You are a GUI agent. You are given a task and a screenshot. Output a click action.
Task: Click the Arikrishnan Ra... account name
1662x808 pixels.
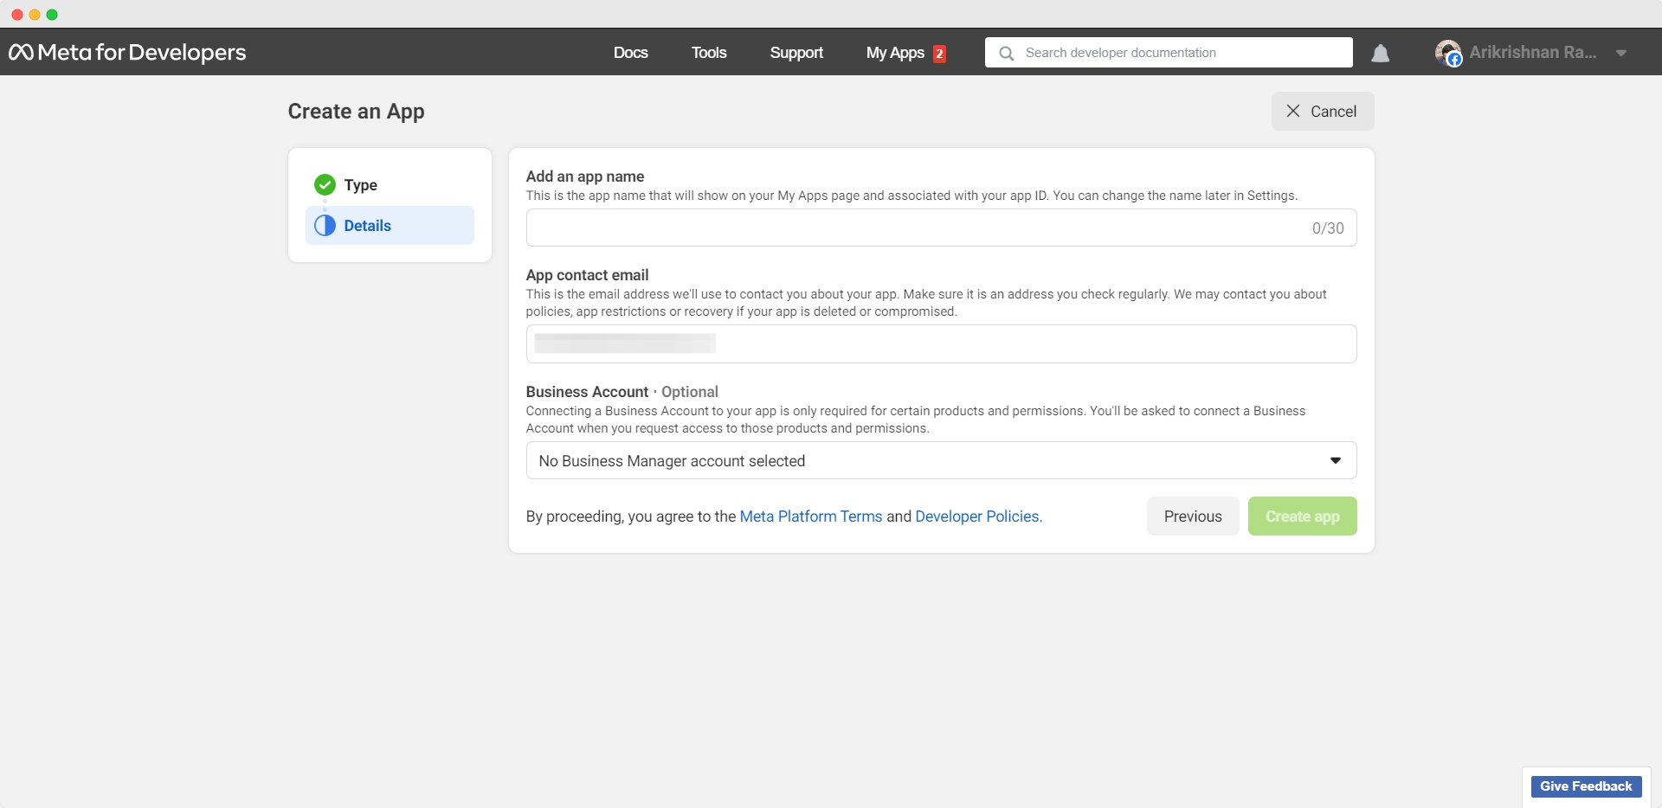pos(1532,53)
